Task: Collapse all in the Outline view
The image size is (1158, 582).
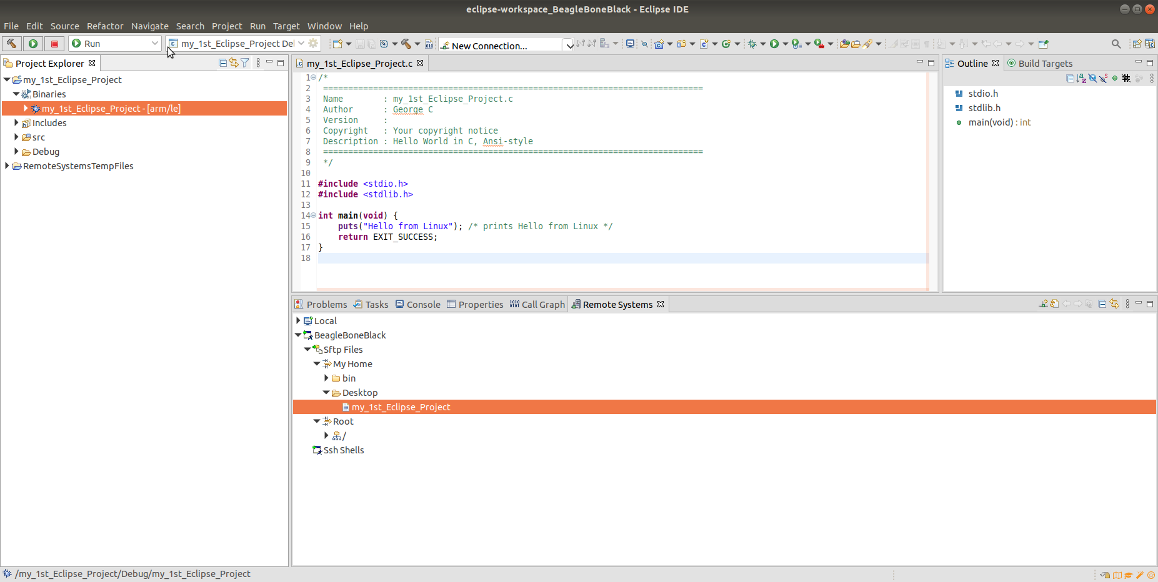Action: click(x=1071, y=79)
